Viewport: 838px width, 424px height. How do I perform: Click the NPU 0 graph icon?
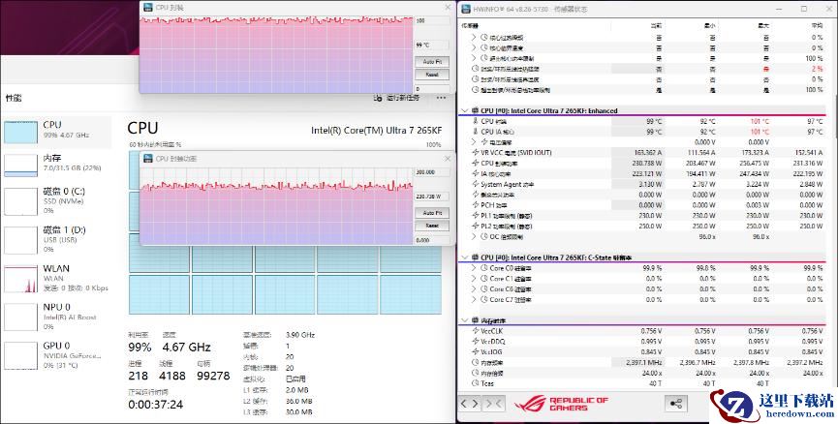(21, 317)
